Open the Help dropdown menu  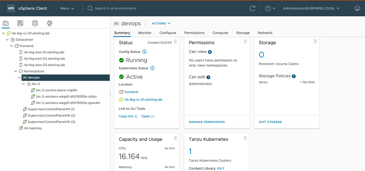click(x=270, y=8)
